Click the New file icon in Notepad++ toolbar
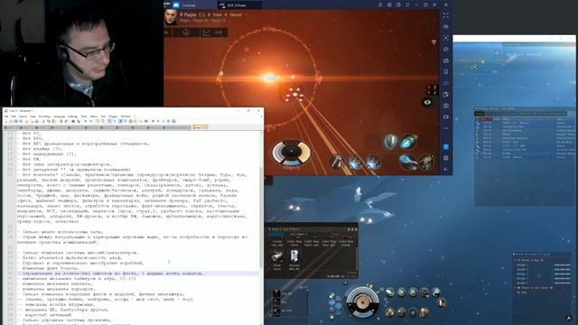 [x=6, y=121]
